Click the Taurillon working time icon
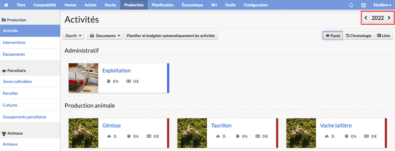Image resolution: width=395 pixels, height=151 pixels. coord(237,136)
